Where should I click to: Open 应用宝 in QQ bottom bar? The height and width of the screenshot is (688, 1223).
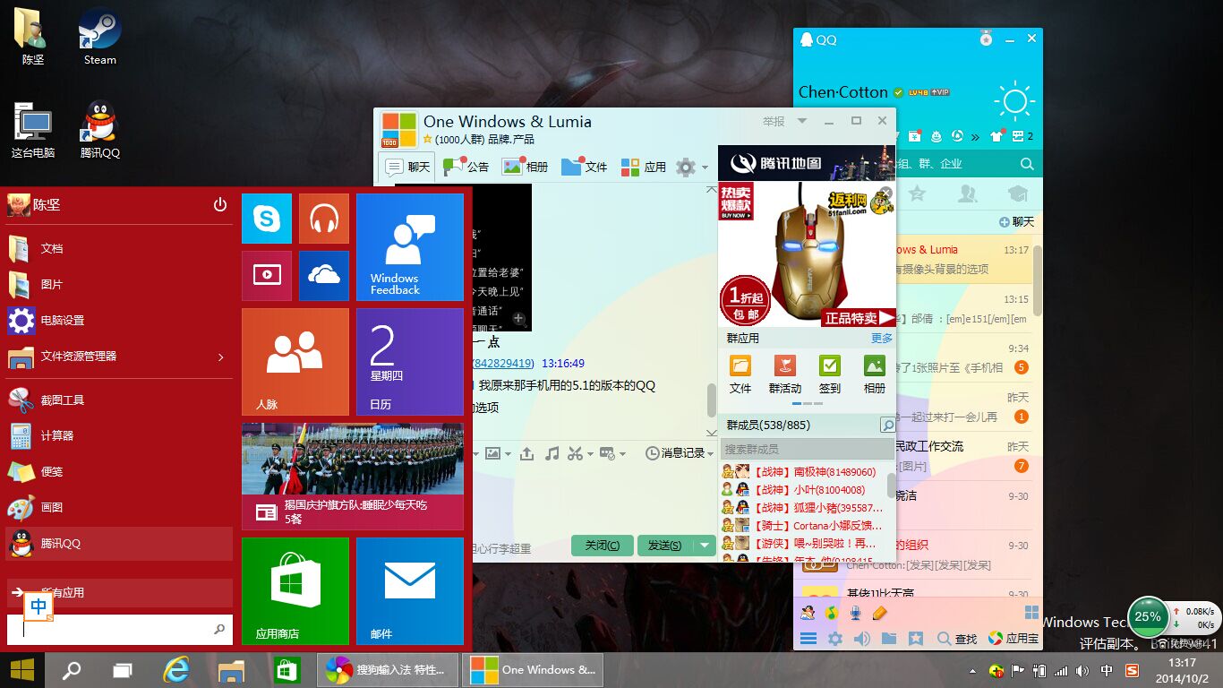(1013, 639)
